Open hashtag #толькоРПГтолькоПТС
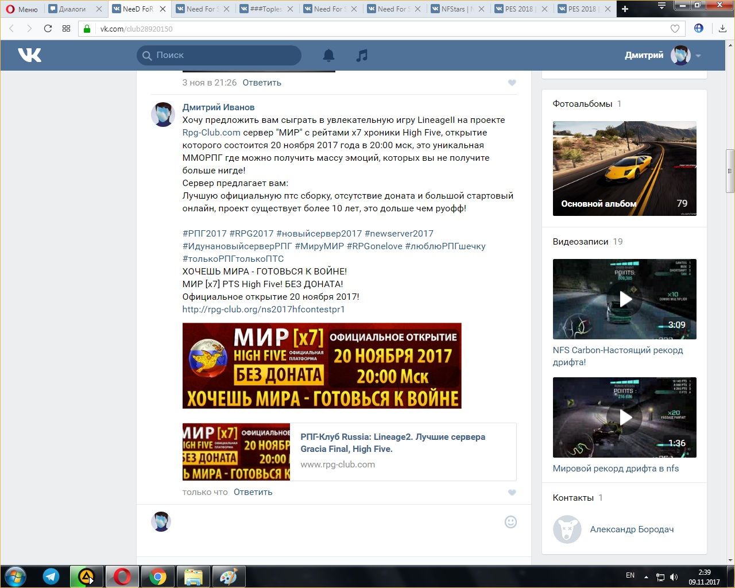This screenshot has width=735, height=588. 233,259
